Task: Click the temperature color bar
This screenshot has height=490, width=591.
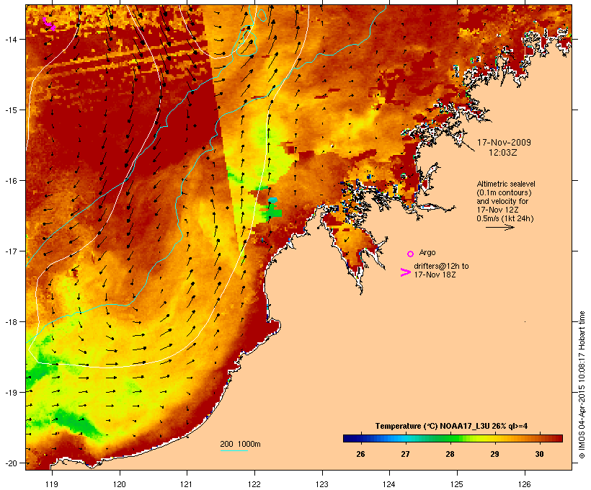Action: click(x=453, y=438)
